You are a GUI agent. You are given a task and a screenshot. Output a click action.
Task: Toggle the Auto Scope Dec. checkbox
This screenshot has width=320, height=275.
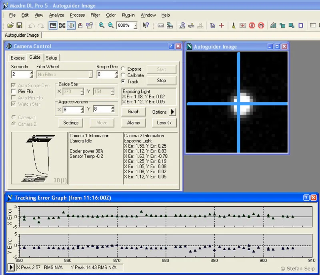(x=14, y=85)
